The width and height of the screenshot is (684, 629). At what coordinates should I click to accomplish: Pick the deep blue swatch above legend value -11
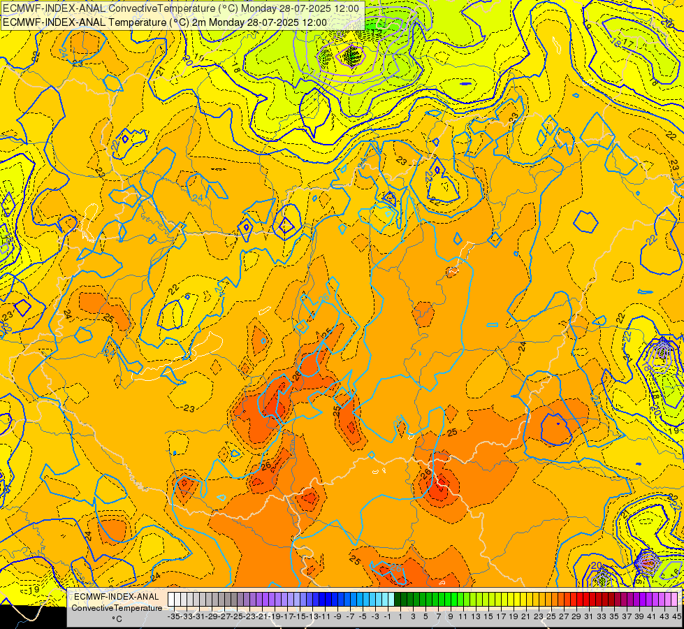pyautogui.click(x=322, y=599)
